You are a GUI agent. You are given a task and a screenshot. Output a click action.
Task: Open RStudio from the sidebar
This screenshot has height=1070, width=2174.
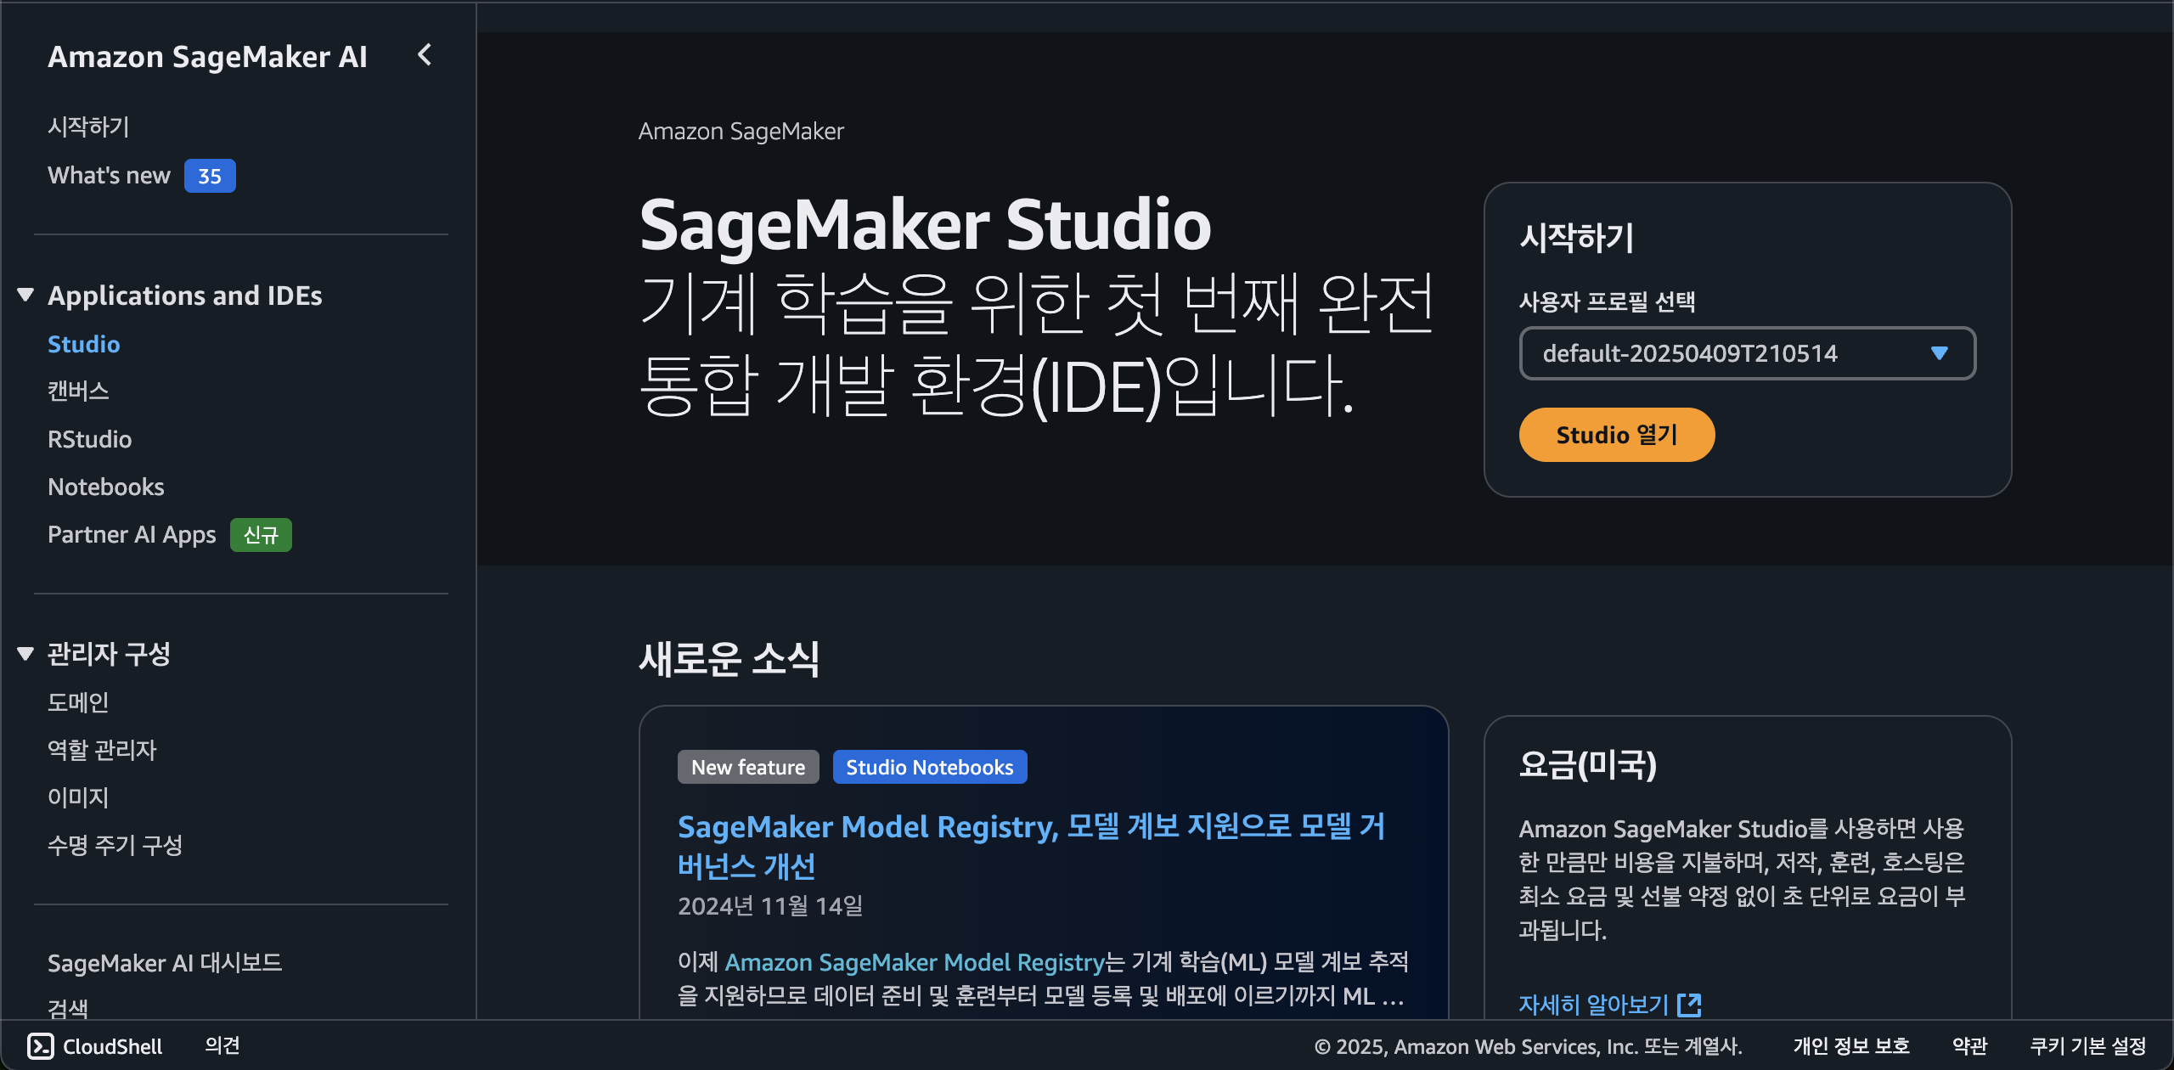(89, 439)
